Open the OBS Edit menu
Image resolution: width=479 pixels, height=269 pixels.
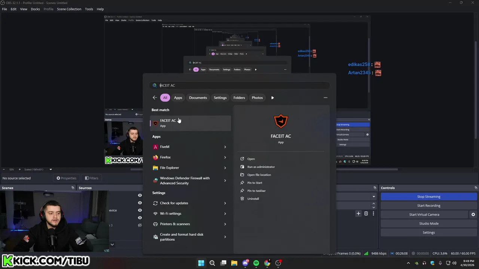pyautogui.click(x=13, y=9)
